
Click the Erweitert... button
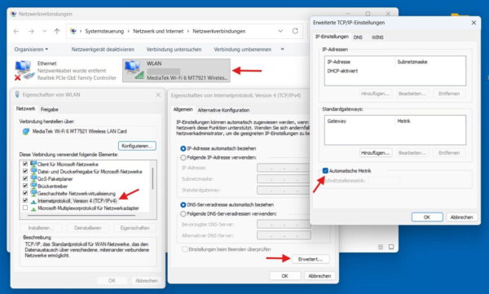311,260
